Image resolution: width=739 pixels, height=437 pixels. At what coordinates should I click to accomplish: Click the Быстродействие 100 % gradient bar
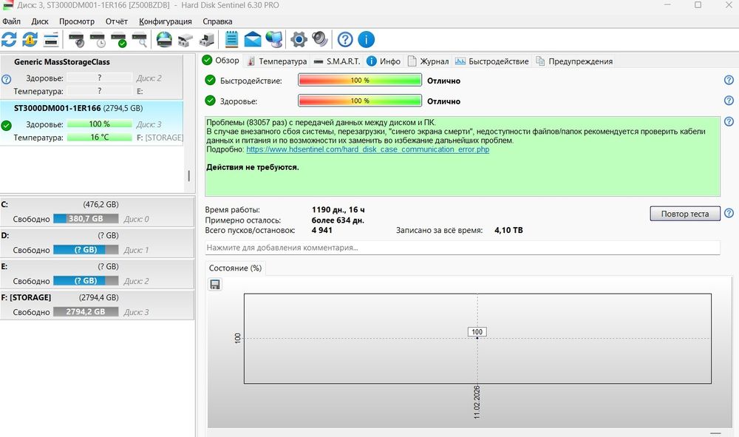[360, 80]
